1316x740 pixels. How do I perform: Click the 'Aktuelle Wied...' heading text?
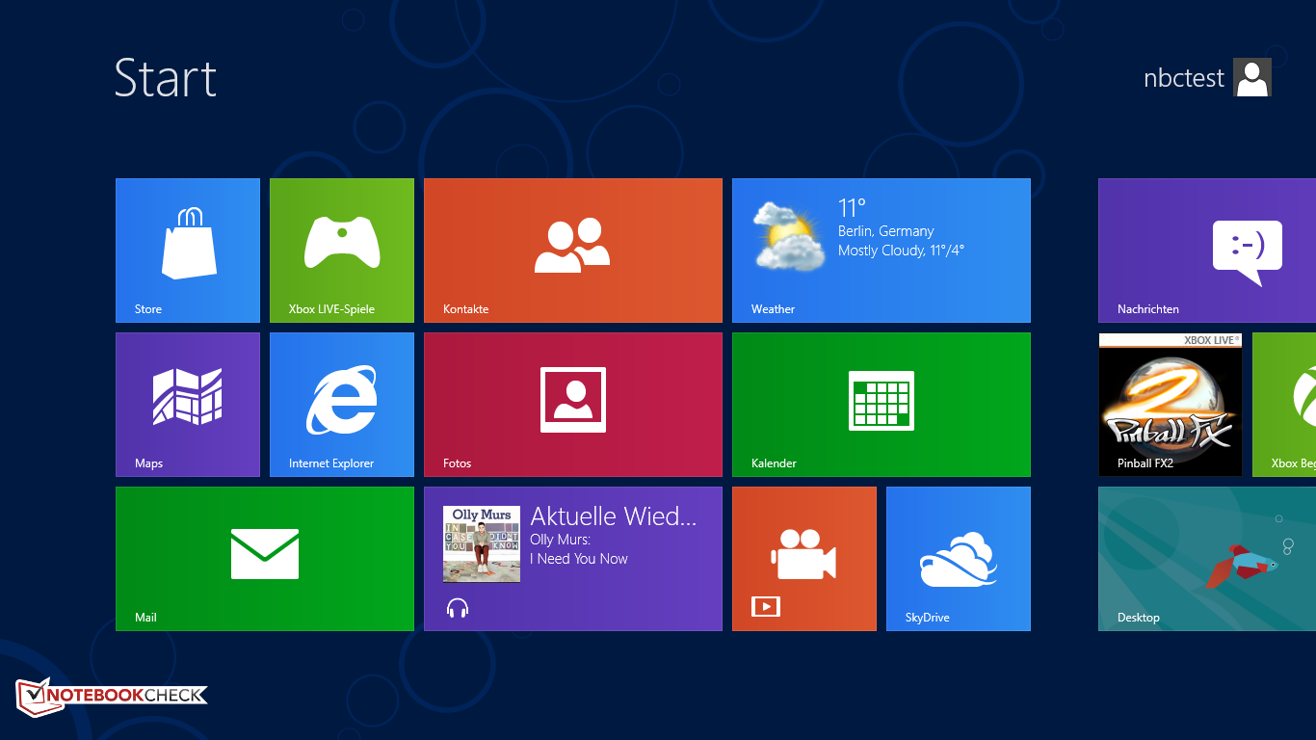tap(613, 515)
